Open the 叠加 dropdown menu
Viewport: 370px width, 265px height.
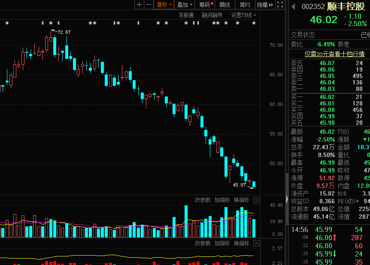tap(184, 4)
